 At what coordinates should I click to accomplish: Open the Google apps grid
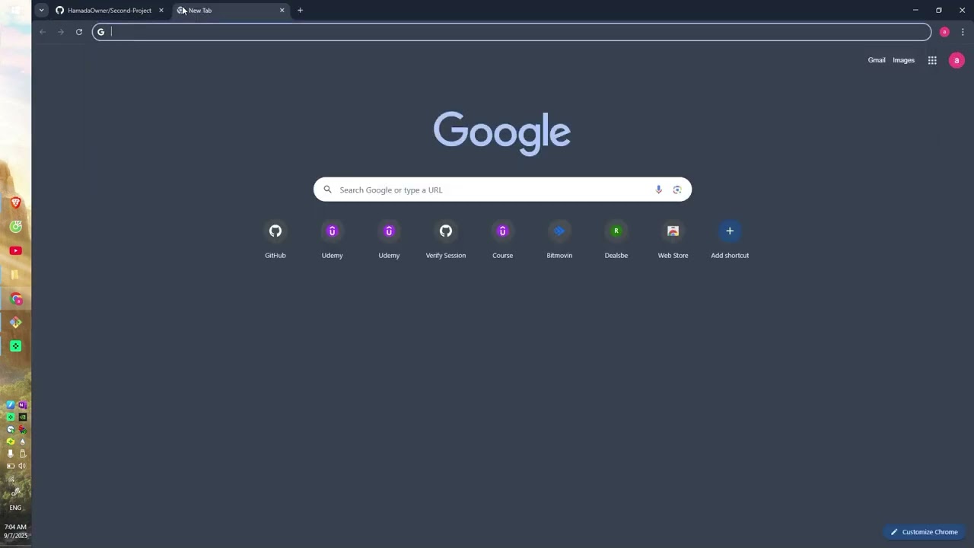(932, 60)
